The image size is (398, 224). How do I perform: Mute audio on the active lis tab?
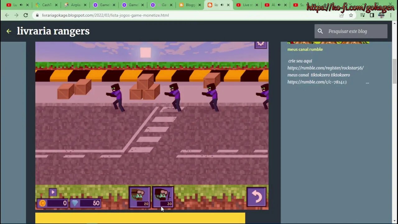[222, 5]
